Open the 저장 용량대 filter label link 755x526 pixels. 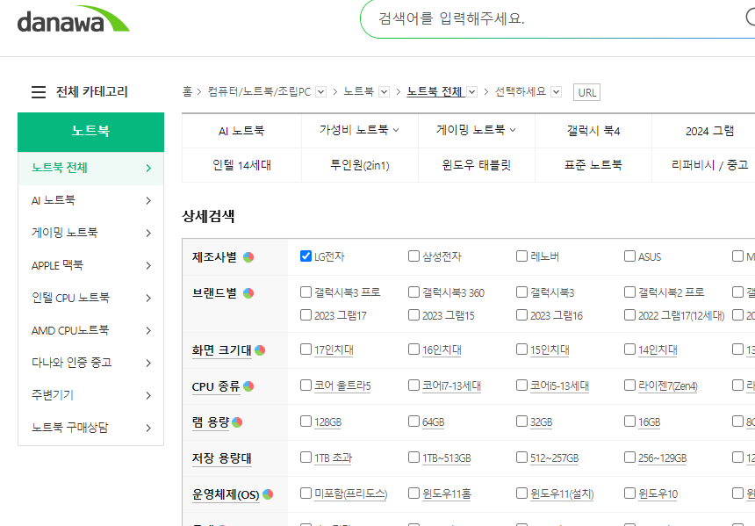pos(222,458)
